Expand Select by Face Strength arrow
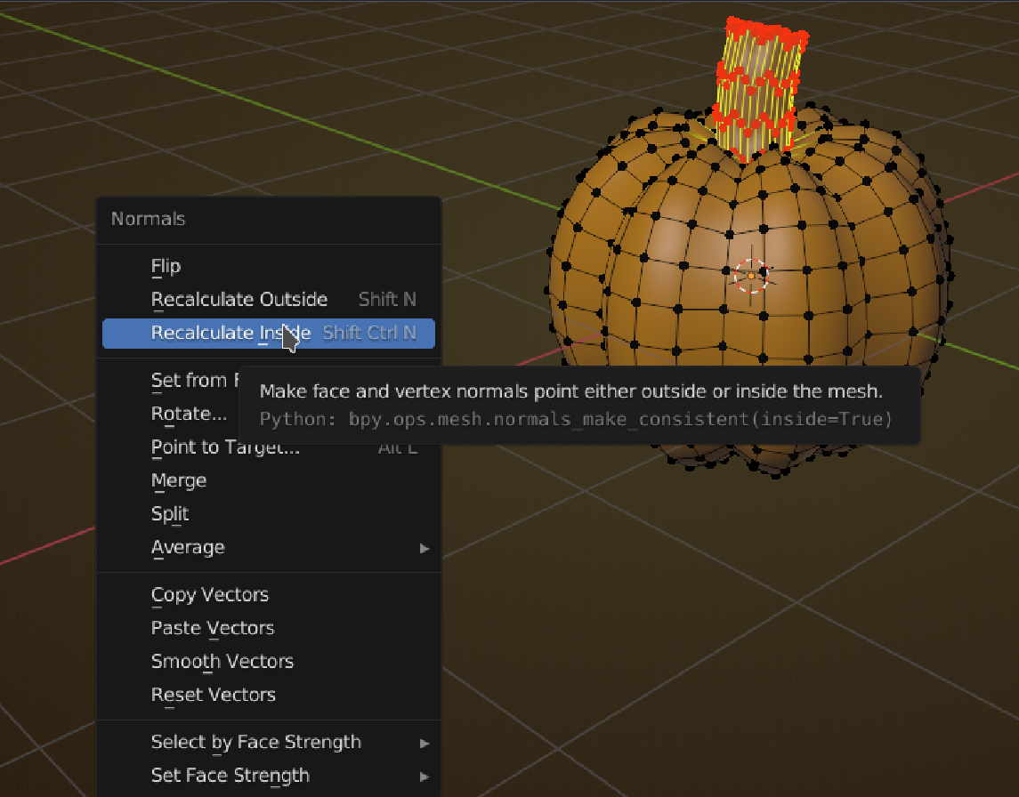The height and width of the screenshot is (797, 1019). (425, 743)
